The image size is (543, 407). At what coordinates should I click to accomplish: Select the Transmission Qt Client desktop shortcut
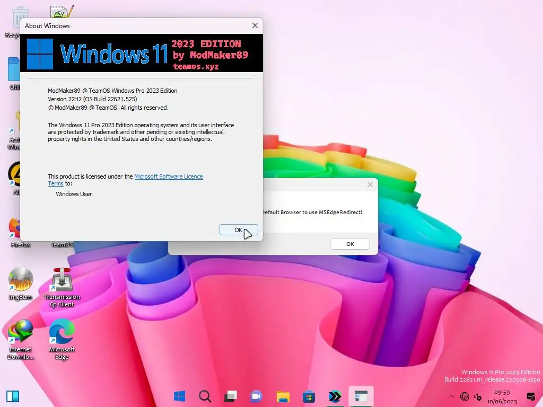click(x=62, y=288)
